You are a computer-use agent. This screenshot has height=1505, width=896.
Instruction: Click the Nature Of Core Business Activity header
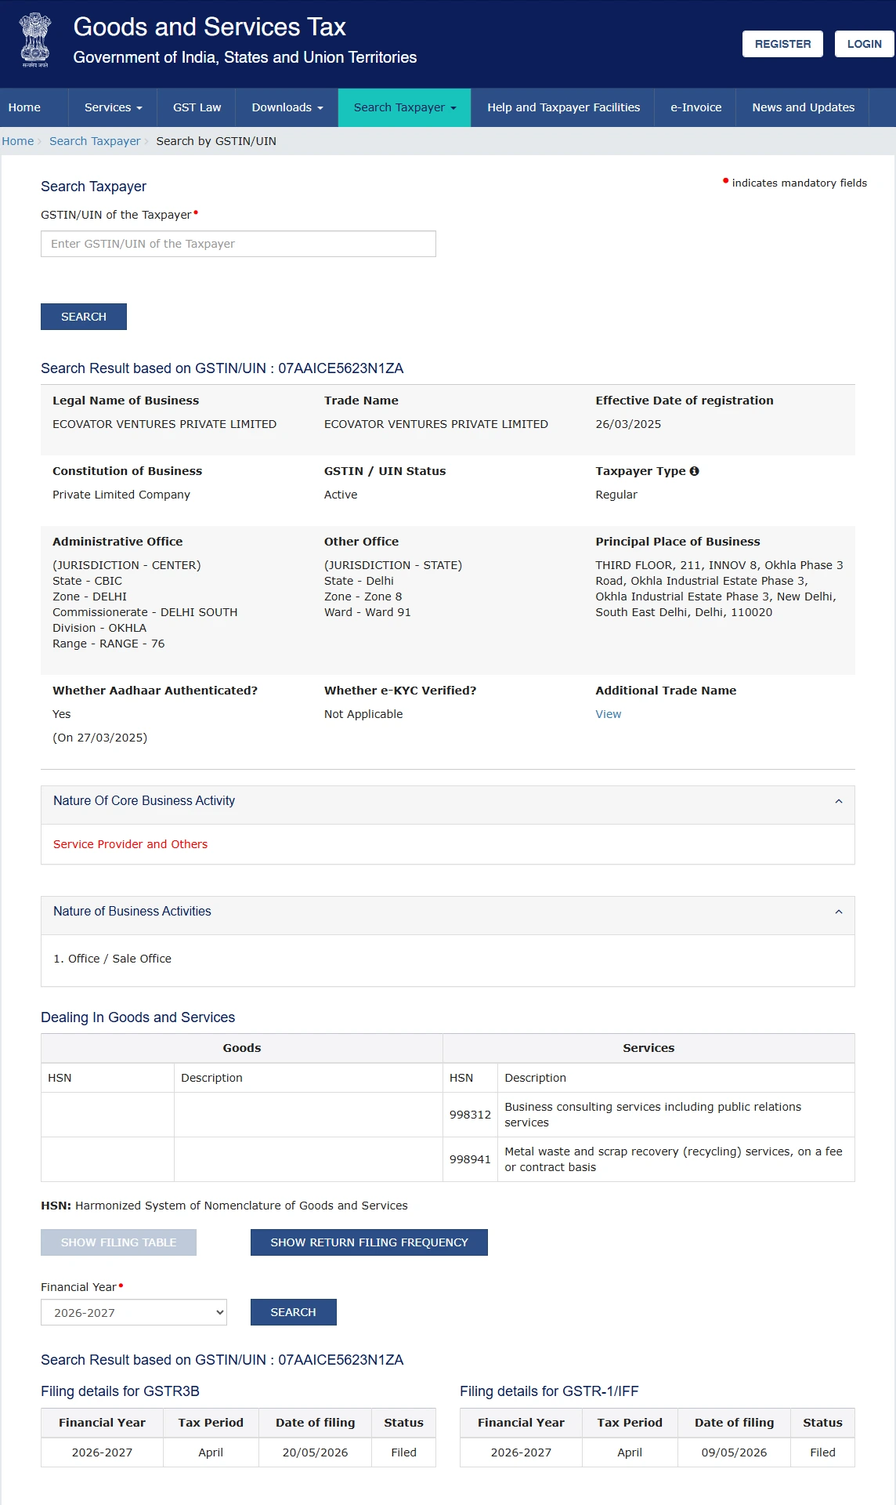448,805
